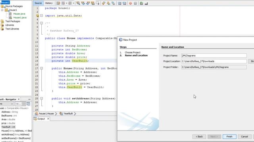
Task: Click Find Next Occurrence toolbar icon
Action: 88,3
